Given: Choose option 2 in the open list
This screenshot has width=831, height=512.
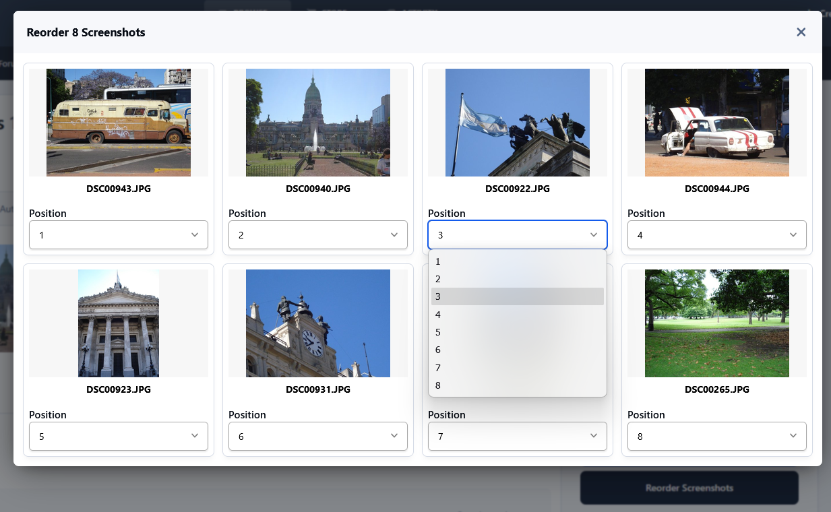Looking at the screenshot, I should pyautogui.click(x=518, y=279).
